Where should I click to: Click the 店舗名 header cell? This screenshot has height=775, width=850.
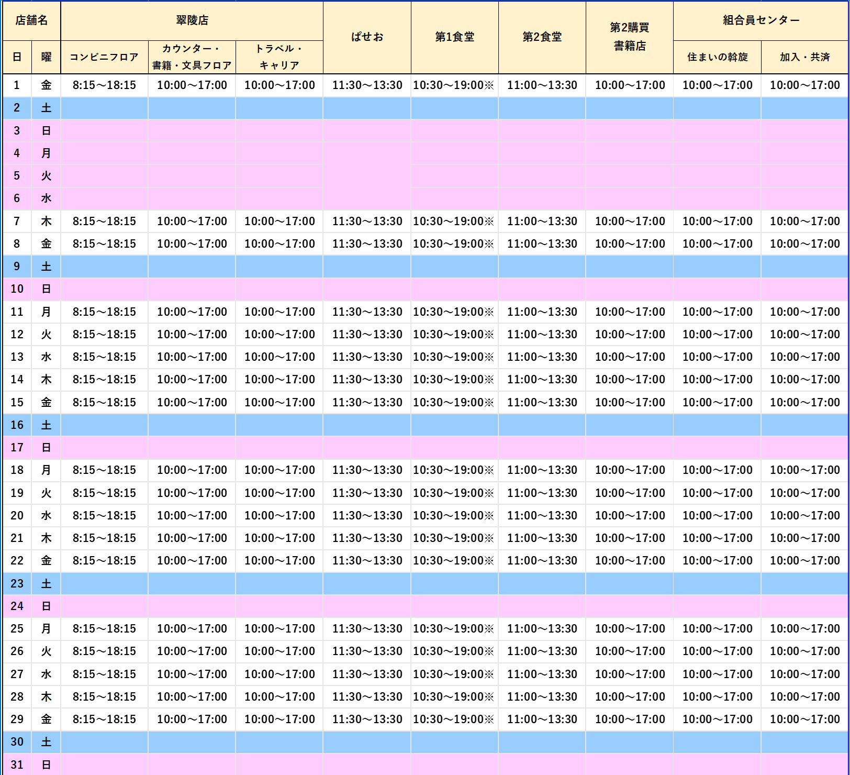pos(31,20)
